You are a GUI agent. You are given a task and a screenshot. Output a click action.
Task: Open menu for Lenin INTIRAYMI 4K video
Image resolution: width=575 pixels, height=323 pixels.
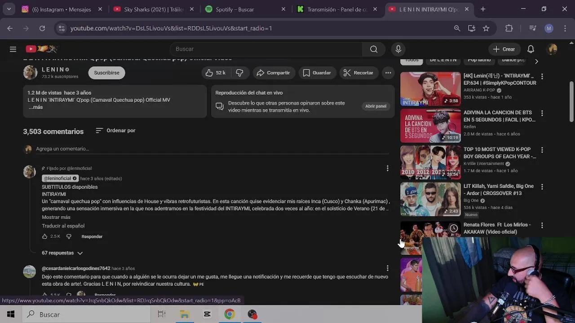click(x=542, y=77)
